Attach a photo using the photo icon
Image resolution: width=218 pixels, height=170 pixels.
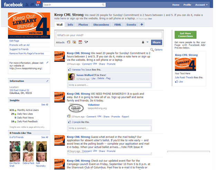coord(74,42)
